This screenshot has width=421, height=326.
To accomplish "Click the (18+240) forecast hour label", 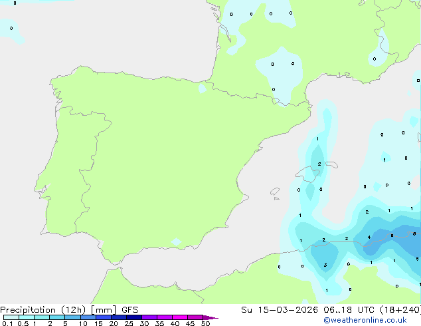I will 400,310.
